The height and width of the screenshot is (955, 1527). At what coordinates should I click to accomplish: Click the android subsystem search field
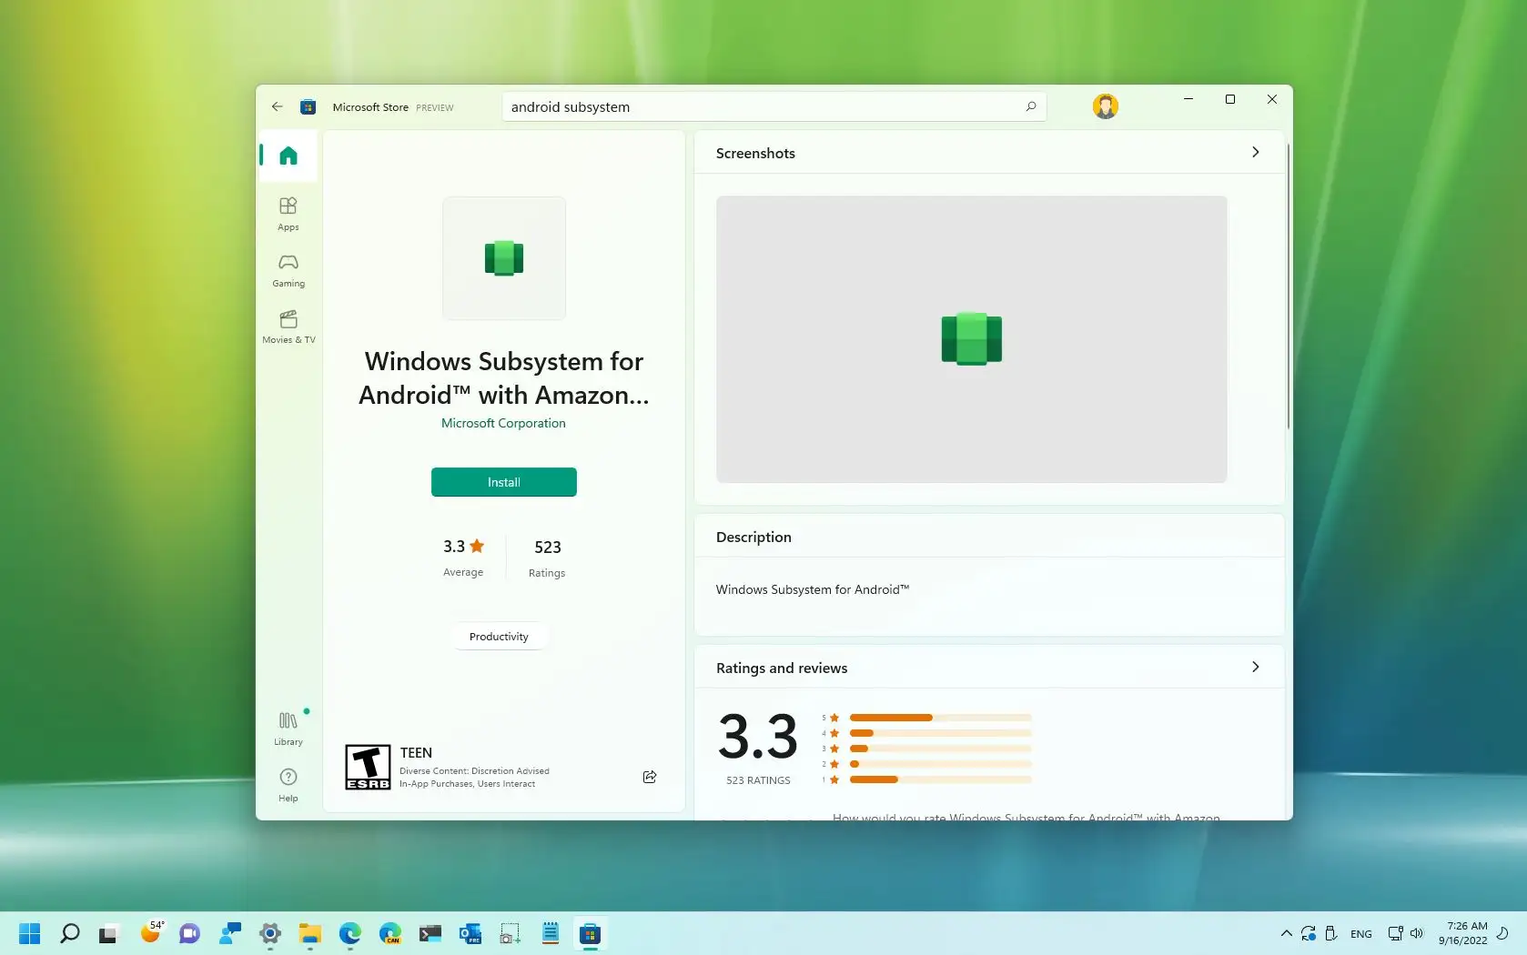point(774,106)
